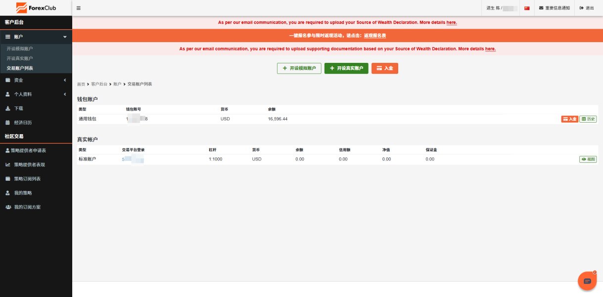Click the 保证金 column header
Viewport: 603px width, 297px height.
pyautogui.click(x=431, y=149)
